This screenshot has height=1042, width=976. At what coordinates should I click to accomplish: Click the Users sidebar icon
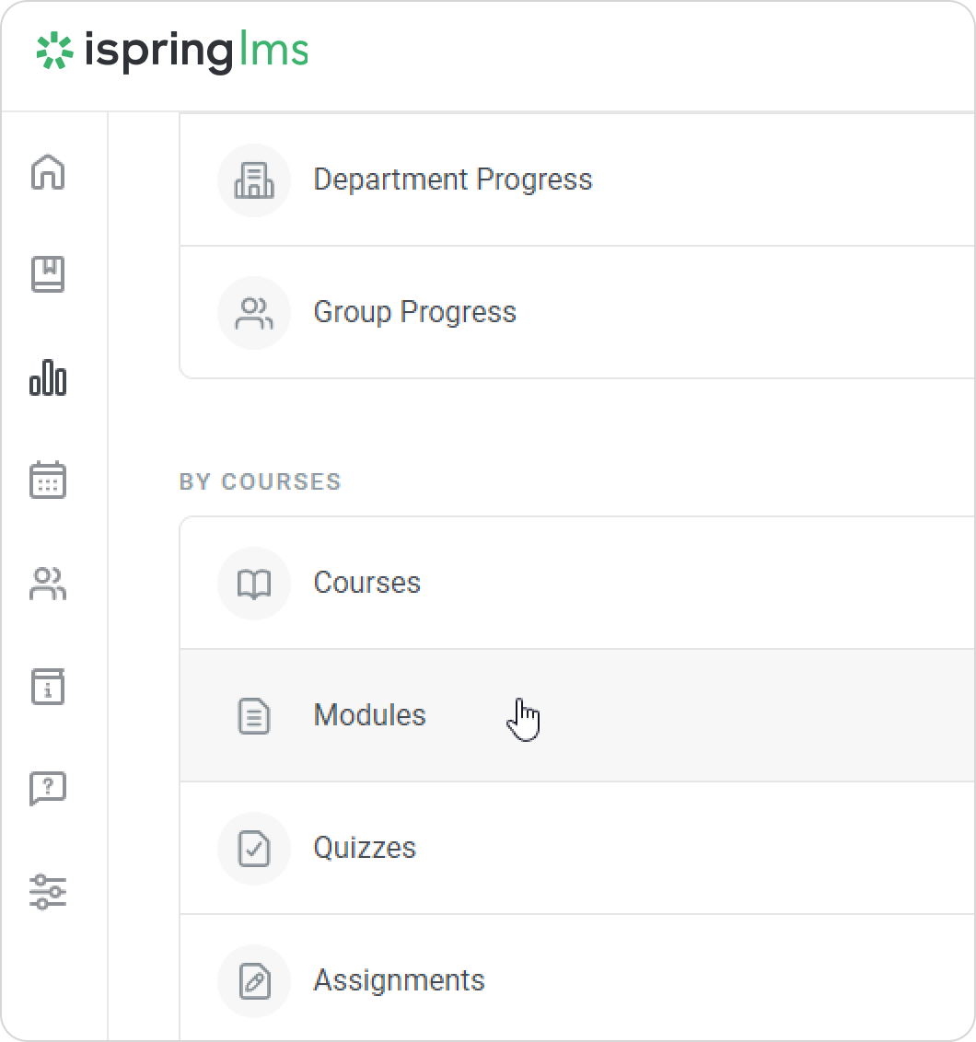48,584
